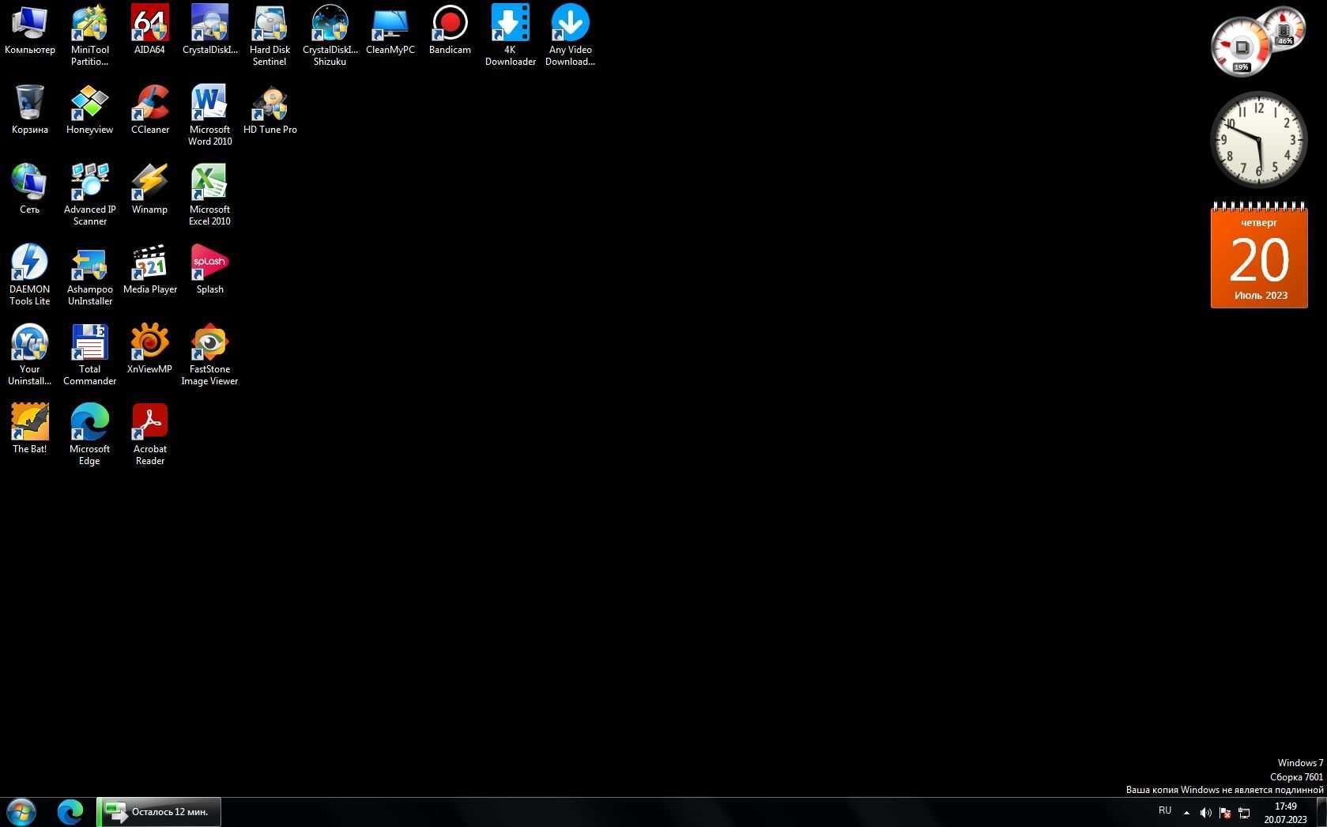Show hidden notification area icons
The height and width of the screenshot is (827, 1327).
tap(1186, 813)
